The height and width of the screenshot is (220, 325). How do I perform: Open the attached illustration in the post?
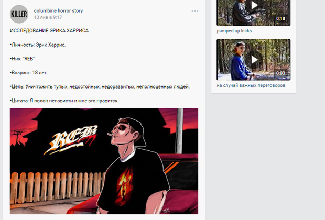(x=104, y=161)
